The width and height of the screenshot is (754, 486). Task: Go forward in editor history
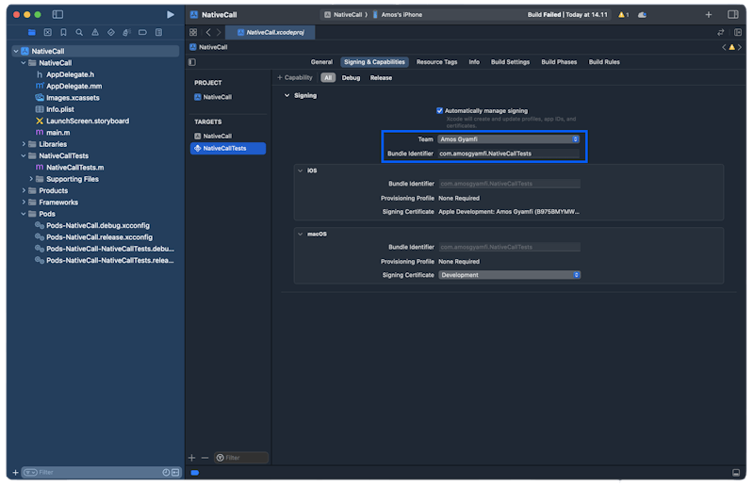[x=219, y=32]
